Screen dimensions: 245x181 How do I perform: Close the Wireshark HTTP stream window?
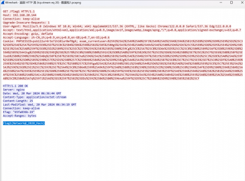point(242,2)
